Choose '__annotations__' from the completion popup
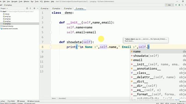The width and height of the screenshot is (186, 104). pyautogui.click(x=158, y=69)
